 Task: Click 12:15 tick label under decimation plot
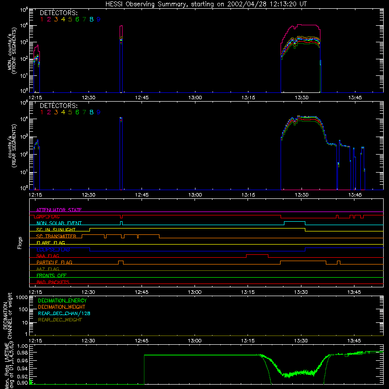tap(35, 341)
